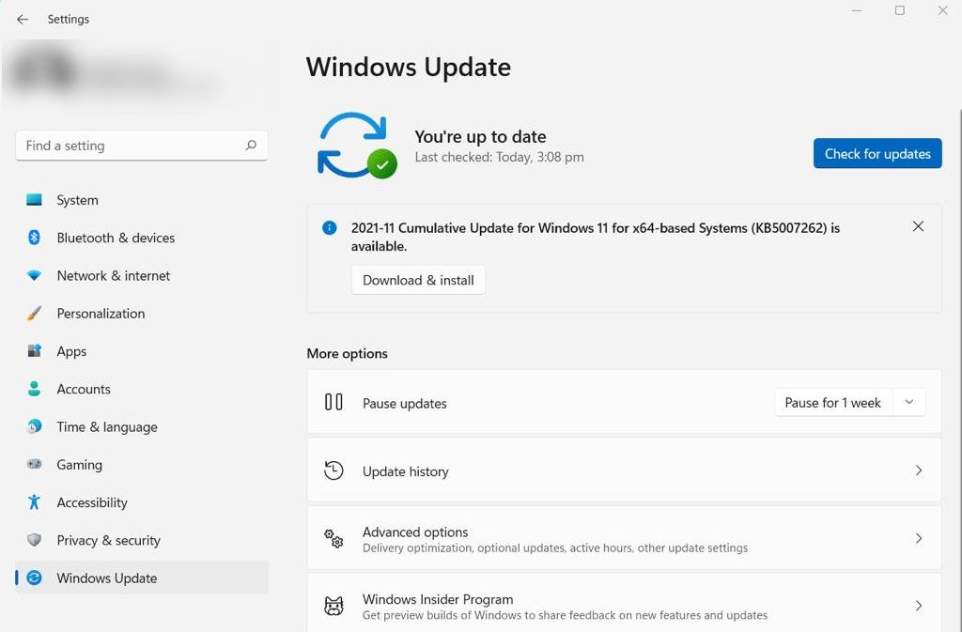Click Check for updates
The height and width of the screenshot is (632, 962).
tap(877, 153)
